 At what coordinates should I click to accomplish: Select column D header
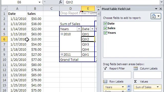click(70, 8)
